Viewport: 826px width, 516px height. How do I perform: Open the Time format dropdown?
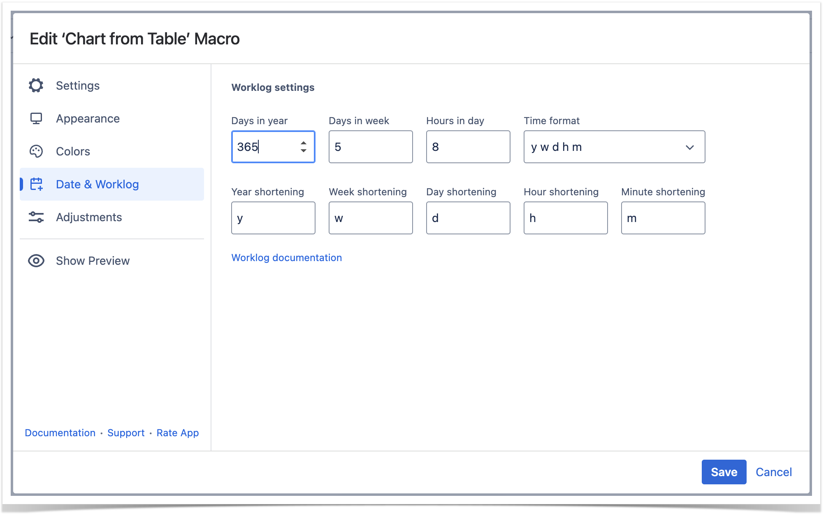tap(606, 147)
